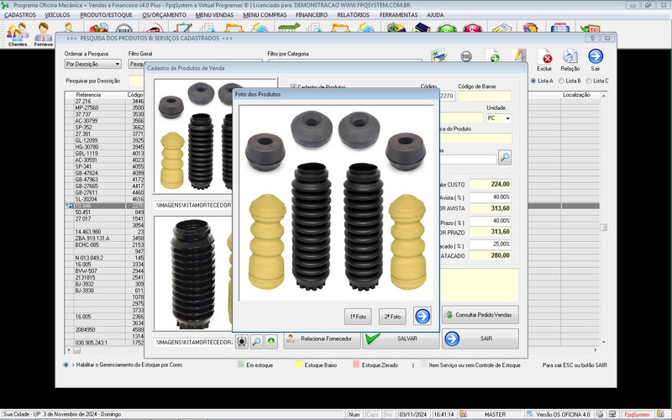Click the magnifier icon beside product field
Viewport: 672px width, 420px height.
504,157
